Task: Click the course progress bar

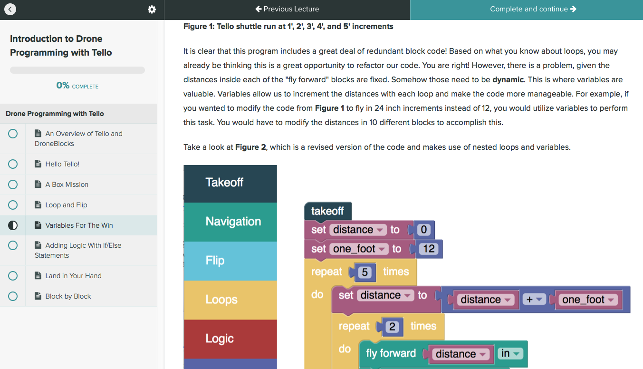Action: pyautogui.click(x=77, y=70)
